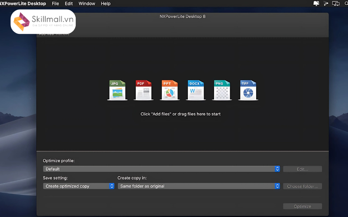Open the Optimize profile Default dropdown

[161, 169]
